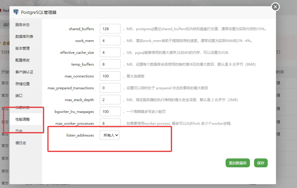Edit the max_connections input
The height and width of the screenshot is (188, 297).
click(x=110, y=76)
